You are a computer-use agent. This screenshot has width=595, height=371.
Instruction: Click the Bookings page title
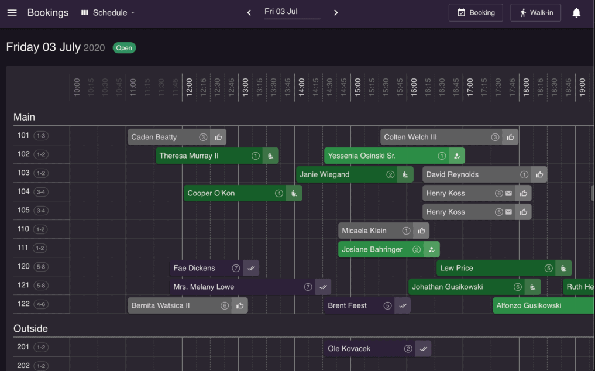pyautogui.click(x=48, y=12)
